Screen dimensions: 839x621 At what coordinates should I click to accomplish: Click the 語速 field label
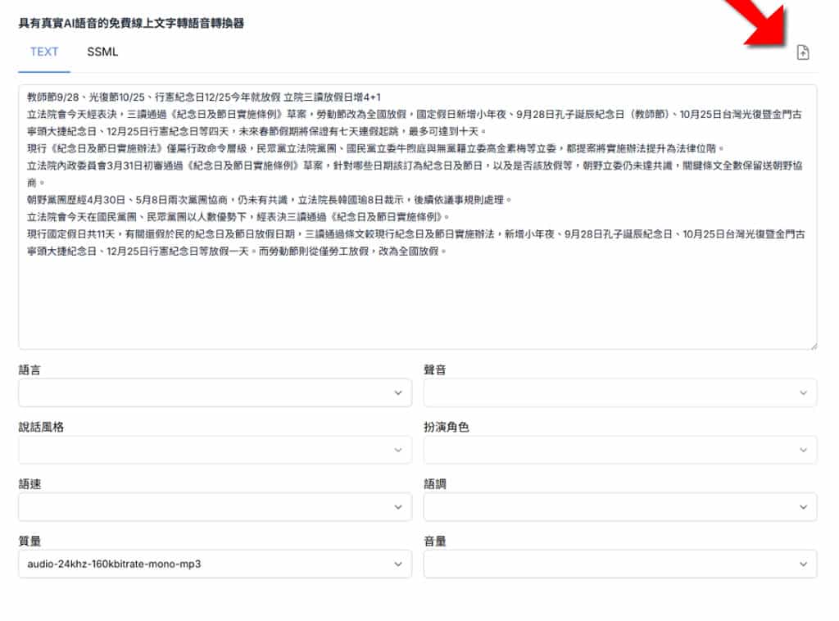point(29,484)
